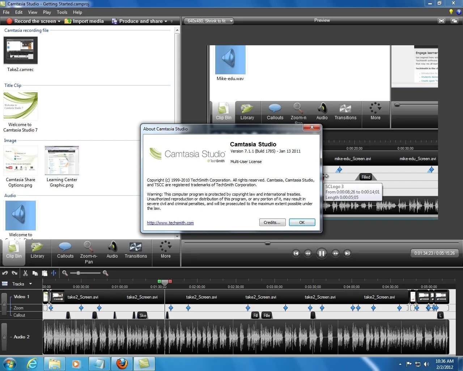This screenshot has height=371, width=463.
Task: Click the blue help question mark icon
Action: tap(459, 12)
